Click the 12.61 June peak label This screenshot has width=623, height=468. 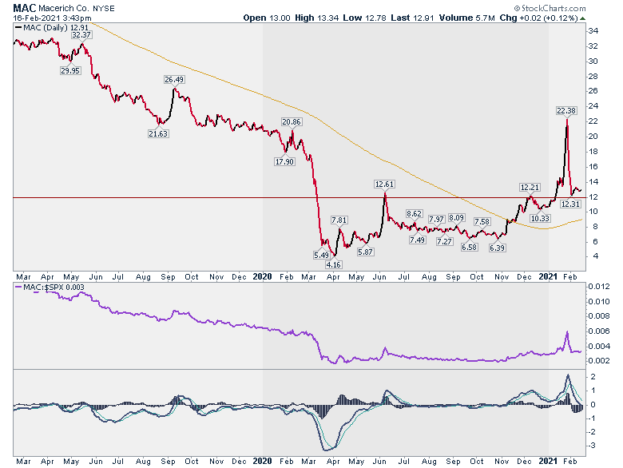[384, 184]
